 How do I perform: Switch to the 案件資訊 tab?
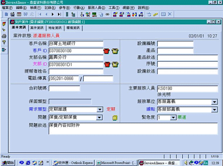(x=37, y=28)
